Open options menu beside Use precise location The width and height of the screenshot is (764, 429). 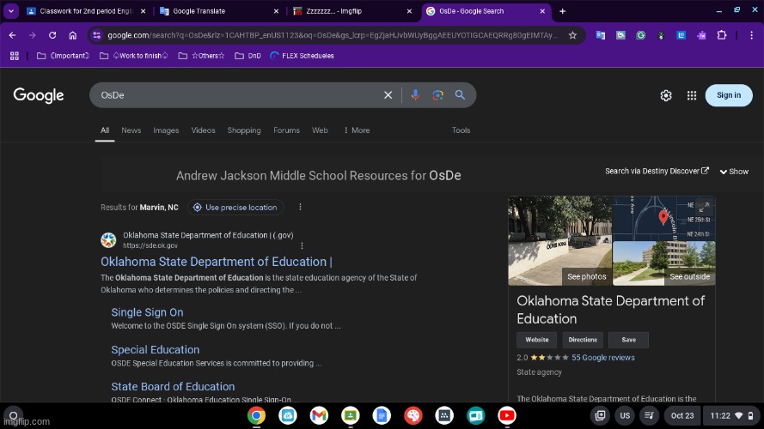pyautogui.click(x=300, y=208)
